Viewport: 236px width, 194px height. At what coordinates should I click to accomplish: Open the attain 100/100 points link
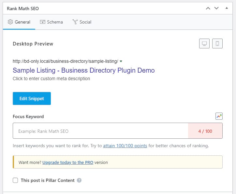pos(125,146)
